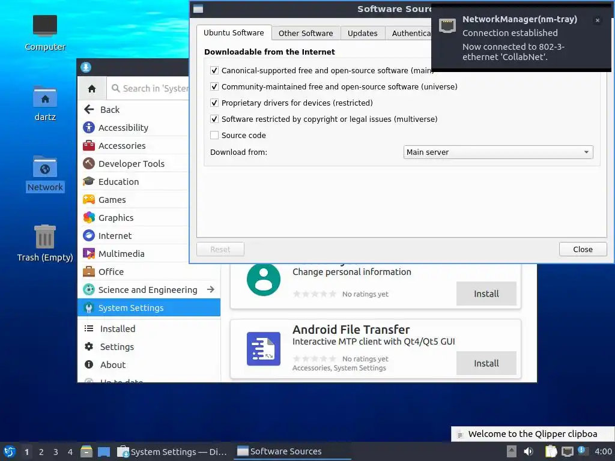The height and width of the screenshot is (461, 615).
Task: Click the show desktop panel icon
Action: pos(104,451)
